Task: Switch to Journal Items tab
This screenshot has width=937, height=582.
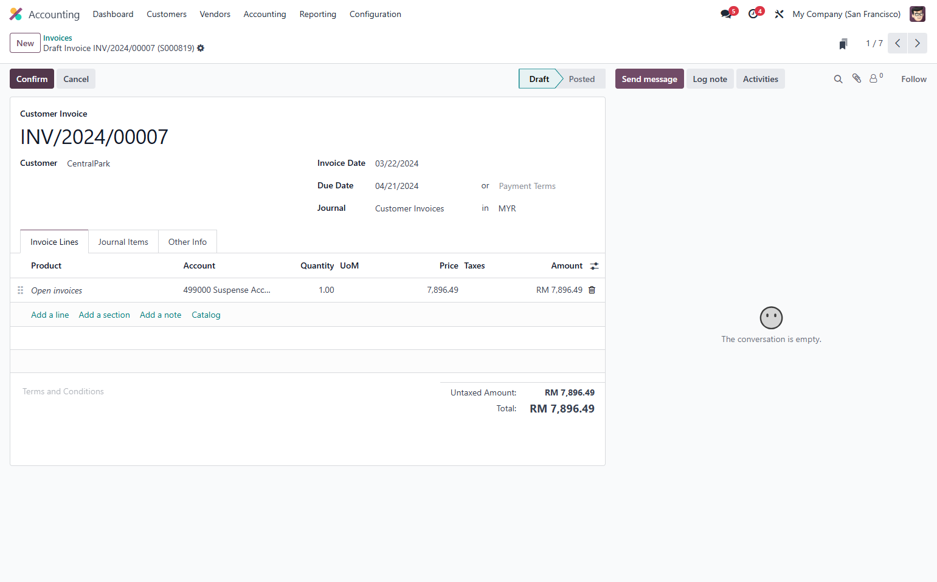Action: click(x=123, y=242)
